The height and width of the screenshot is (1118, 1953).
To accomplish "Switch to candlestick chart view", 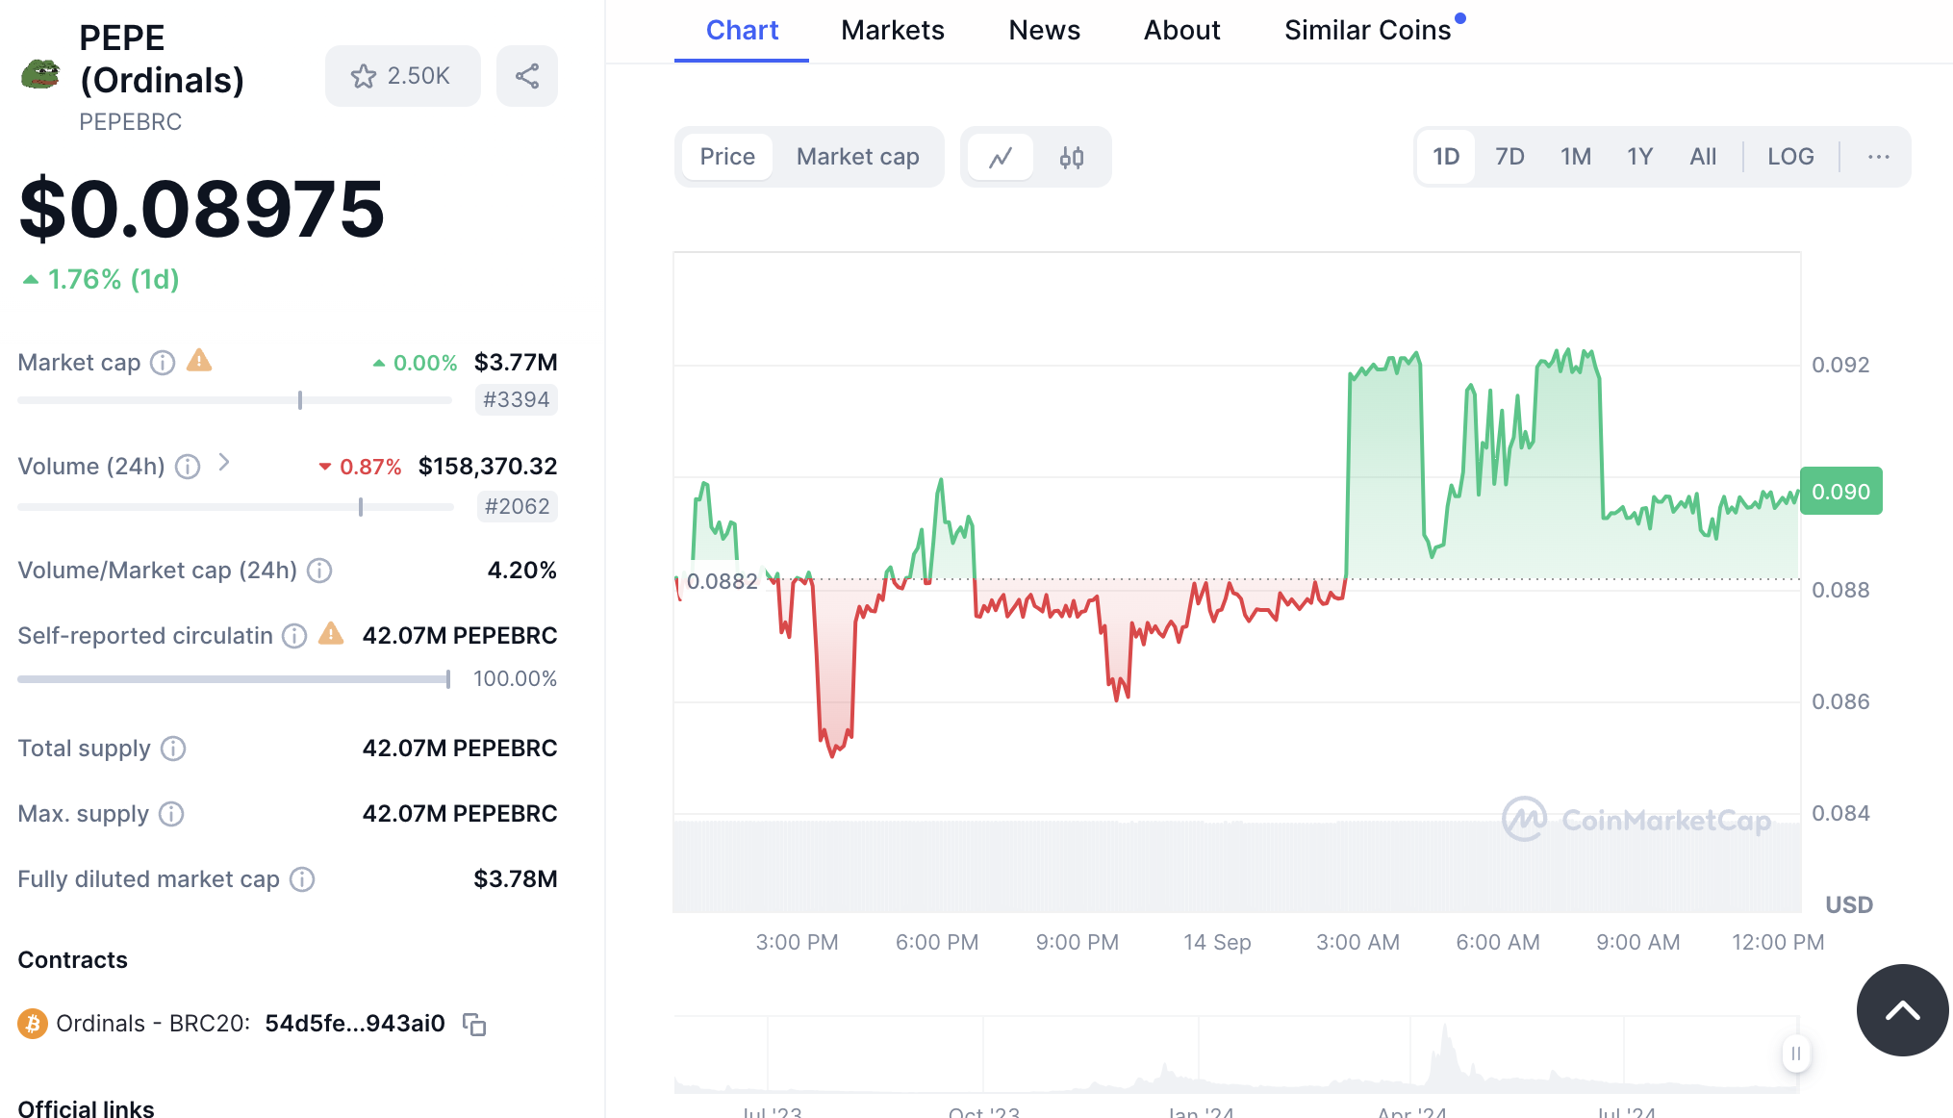I will tap(1072, 157).
